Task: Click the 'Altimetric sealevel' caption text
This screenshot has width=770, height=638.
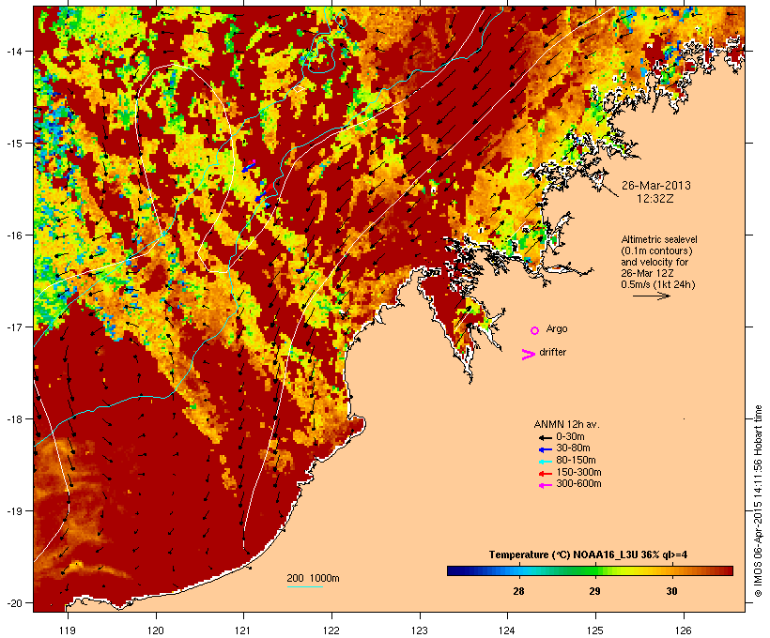Action: click(x=659, y=239)
